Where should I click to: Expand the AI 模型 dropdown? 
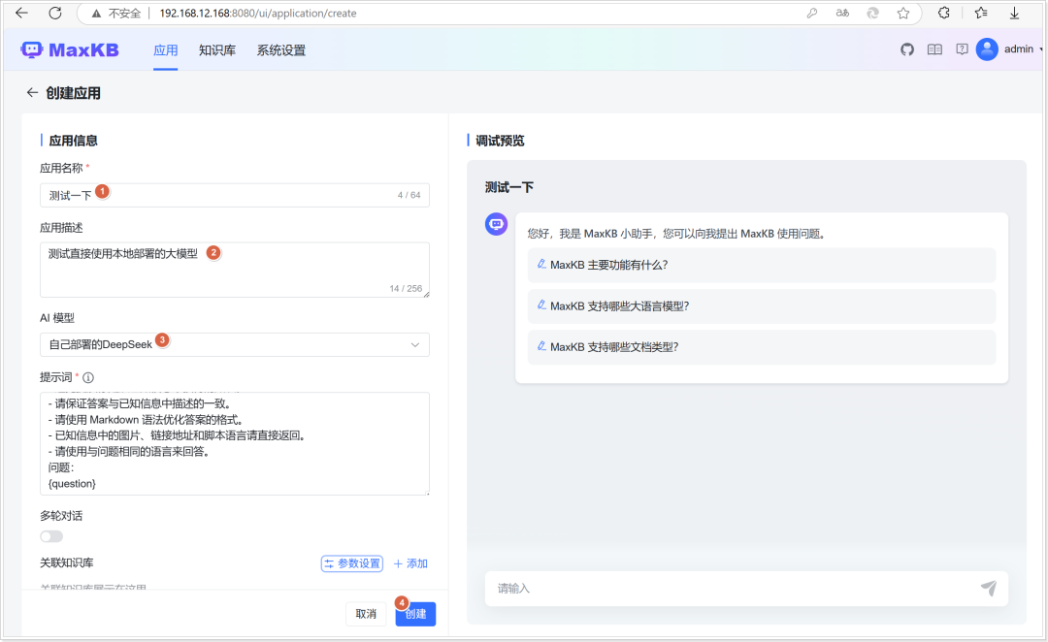[235, 344]
